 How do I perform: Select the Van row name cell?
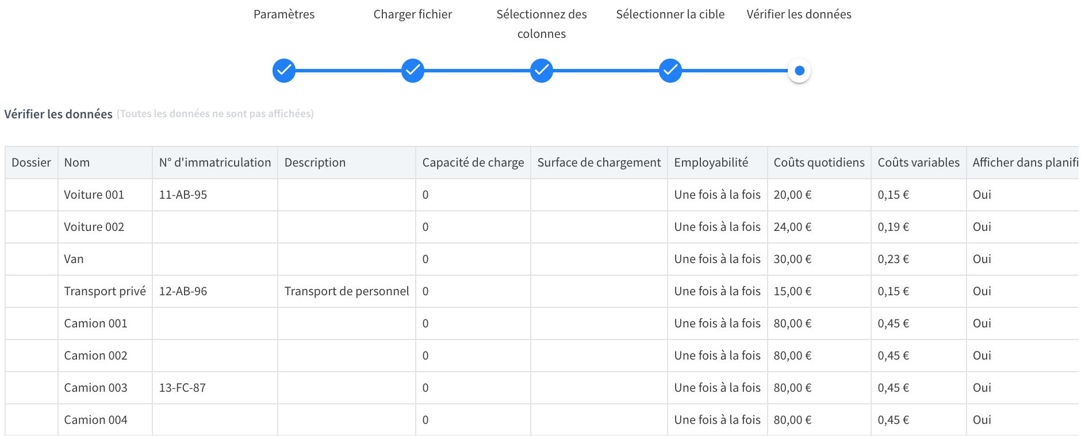(105, 259)
